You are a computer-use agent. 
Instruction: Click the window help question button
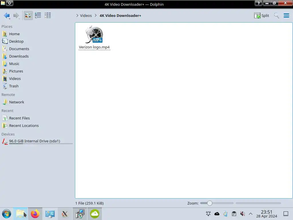tap(258, 3)
